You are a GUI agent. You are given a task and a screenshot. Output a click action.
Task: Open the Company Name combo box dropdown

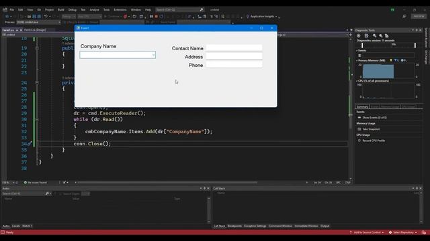(x=153, y=55)
